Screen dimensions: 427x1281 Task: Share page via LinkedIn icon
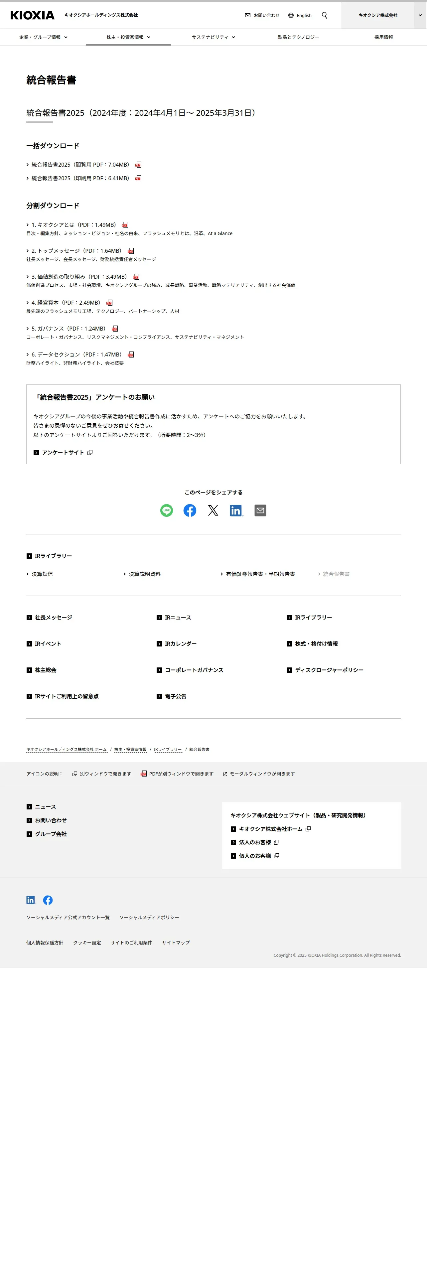tap(237, 510)
